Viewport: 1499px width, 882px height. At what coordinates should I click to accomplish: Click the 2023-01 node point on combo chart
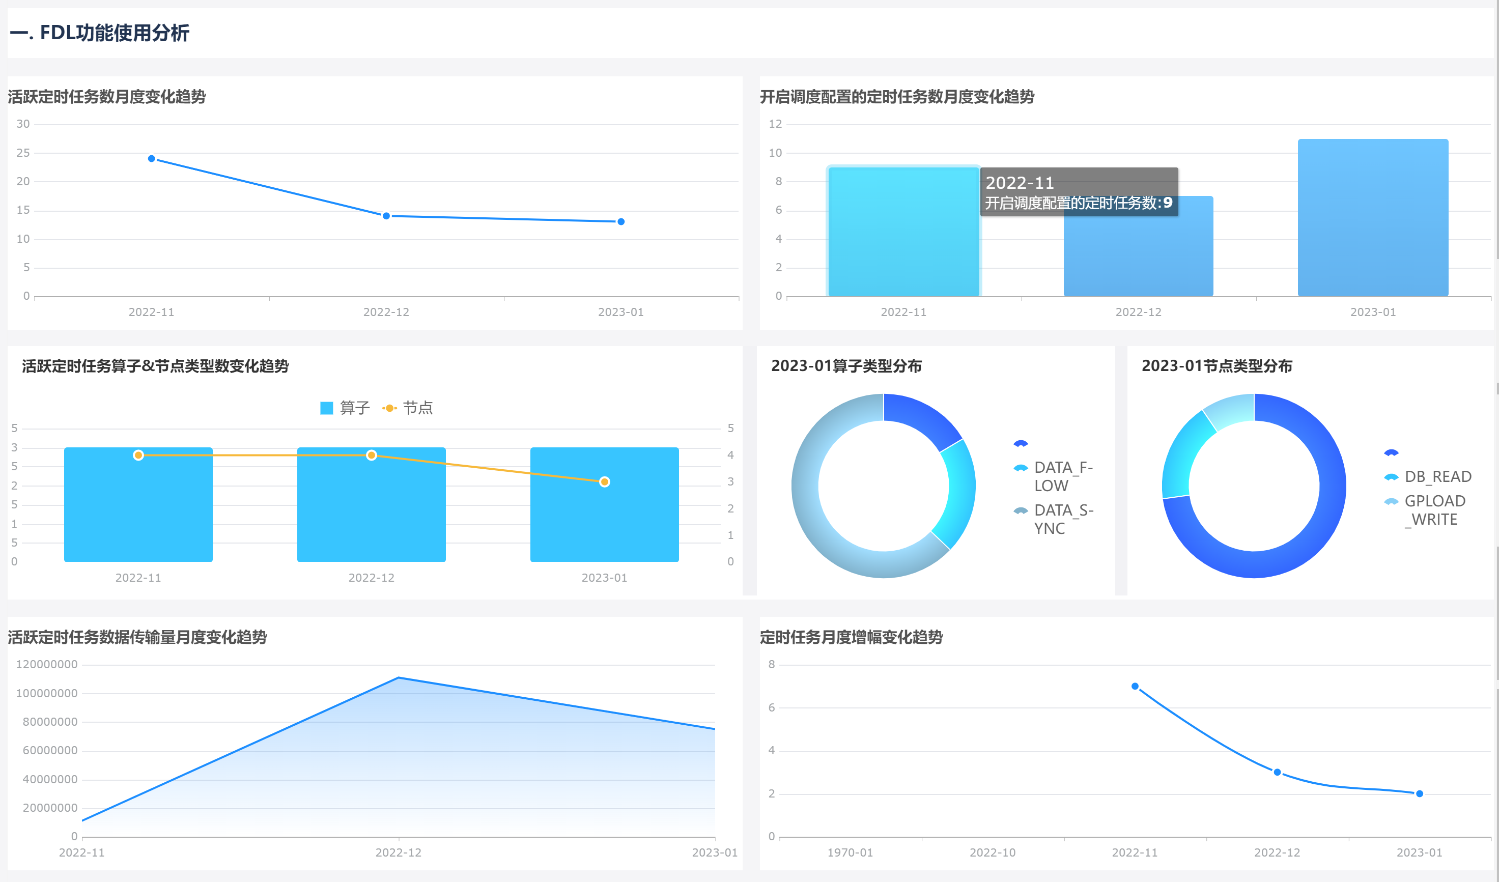[x=604, y=482]
